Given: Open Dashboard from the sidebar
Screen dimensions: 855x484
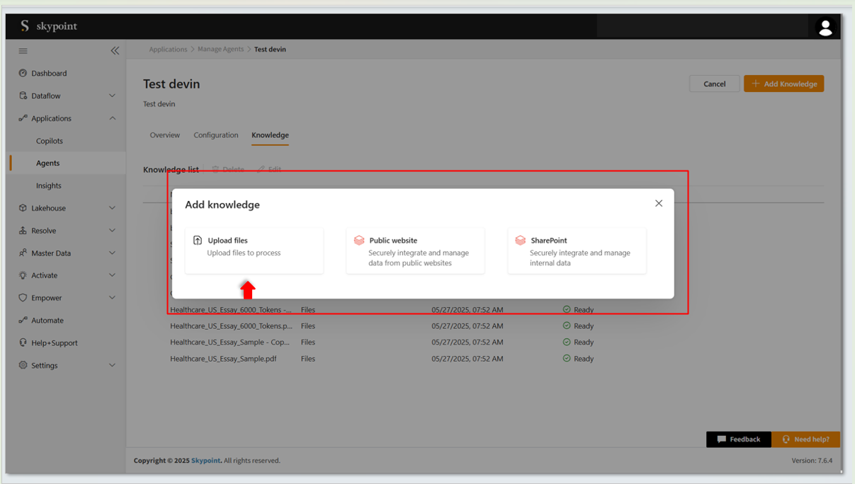Looking at the screenshot, I should coord(49,74).
